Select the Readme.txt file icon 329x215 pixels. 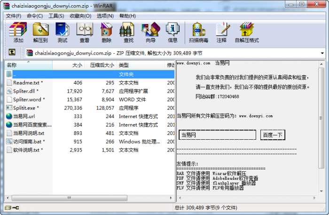pyautogui.click(x=9, y=82)
